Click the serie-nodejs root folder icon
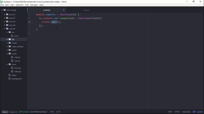 pyautogui.click(x=5, y=10)
